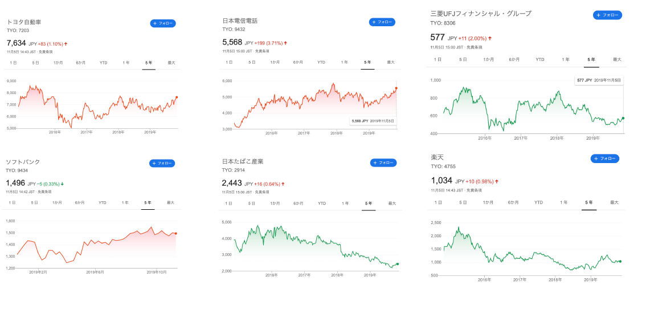
Task: Open 免責条項 link under トヨタ自動車 price
Action: pyautogui.click(x=47, y=52)
